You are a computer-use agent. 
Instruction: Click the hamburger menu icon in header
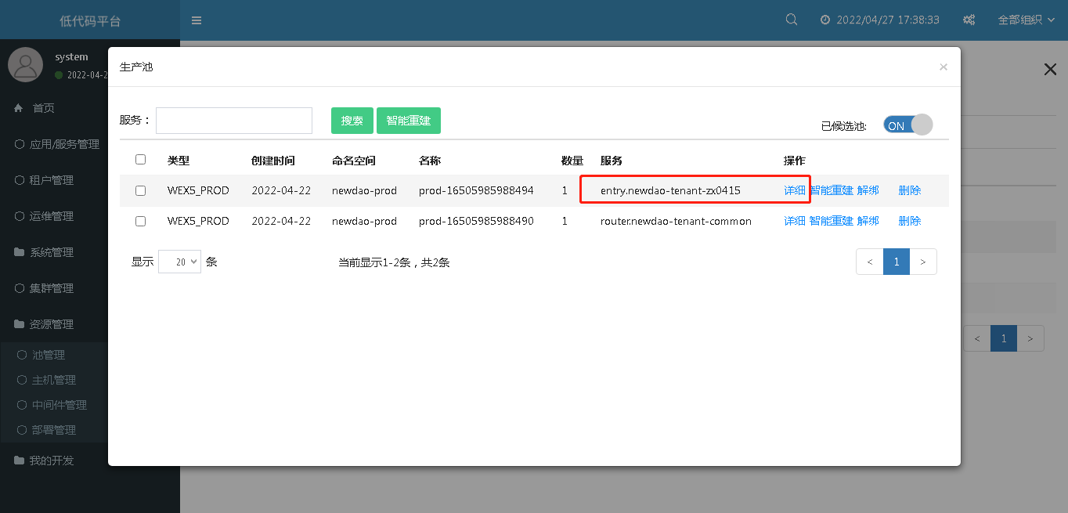[x=197, y=20]
